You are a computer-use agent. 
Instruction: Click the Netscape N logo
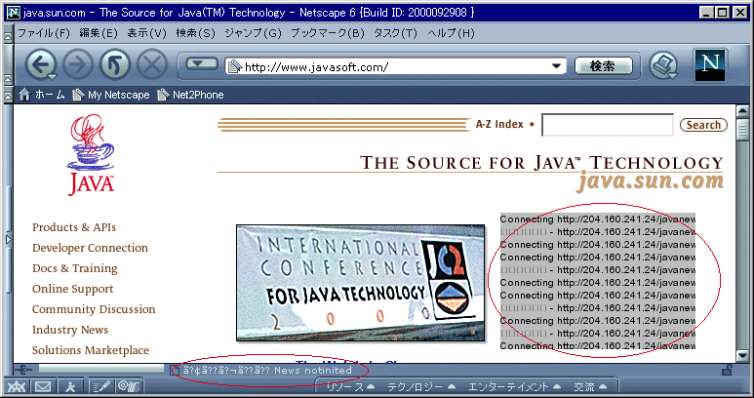[x=711, y=64]
